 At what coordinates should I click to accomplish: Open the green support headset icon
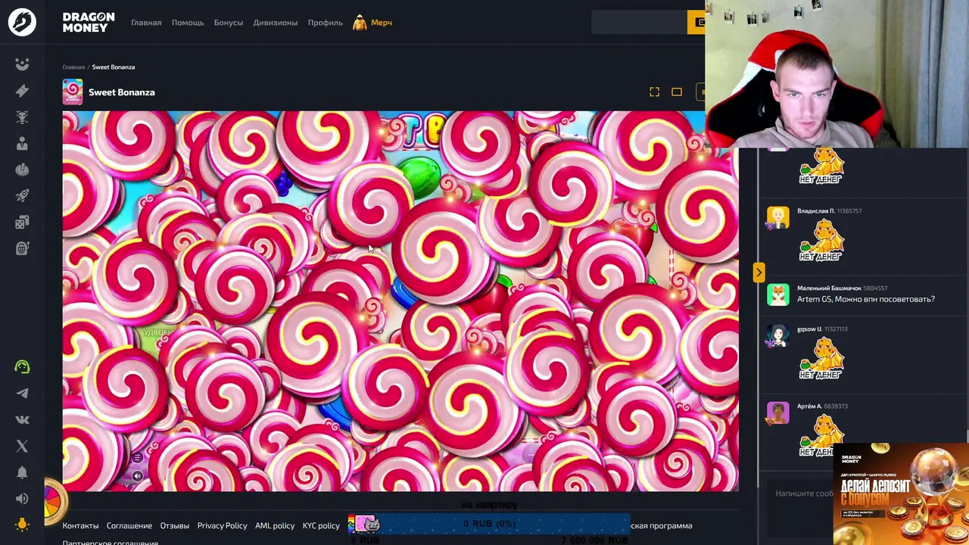[x=22, y=367]
